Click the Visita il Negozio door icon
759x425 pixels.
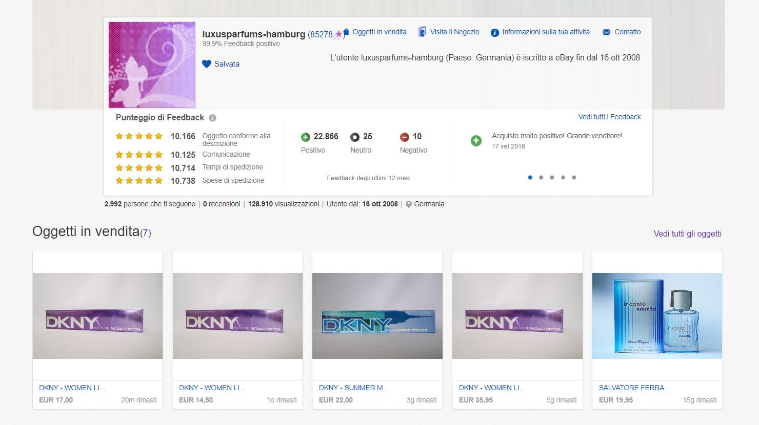point(422,32)
